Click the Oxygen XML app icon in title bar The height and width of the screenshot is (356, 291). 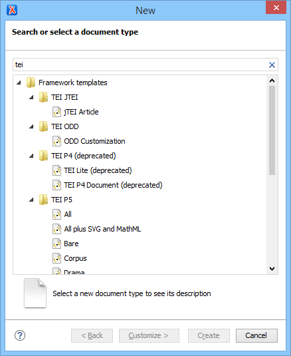coord(12,10)
